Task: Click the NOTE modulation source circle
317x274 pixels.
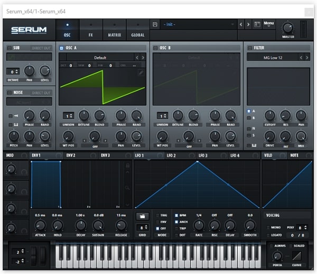Action: point(309,156)
